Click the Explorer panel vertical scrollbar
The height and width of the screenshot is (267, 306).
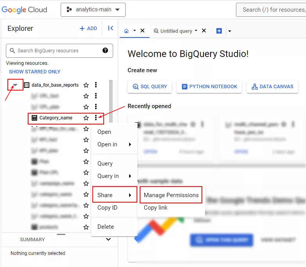coord(111,101)
